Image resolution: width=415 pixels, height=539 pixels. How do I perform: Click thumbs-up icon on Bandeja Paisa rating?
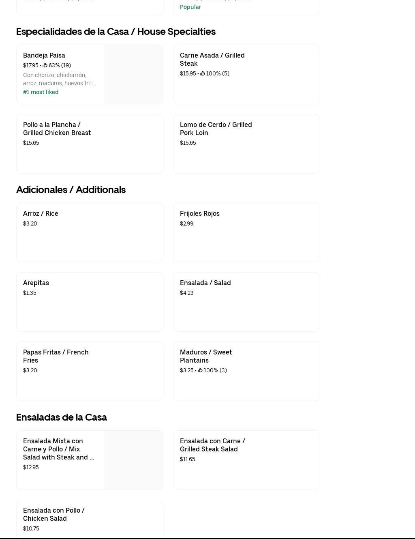coord(45,65)
